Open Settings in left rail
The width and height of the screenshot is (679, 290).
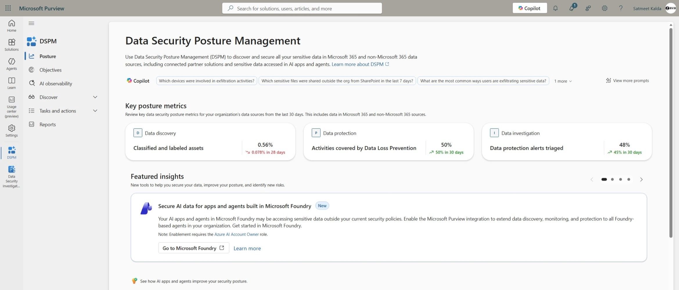pos(12,131)
